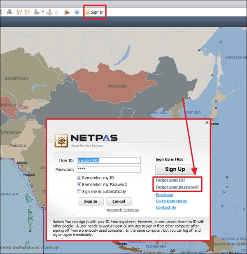This screenshot has width=247, height=254.
Task: Open the Contact Us link
Action: click(166, 207)
